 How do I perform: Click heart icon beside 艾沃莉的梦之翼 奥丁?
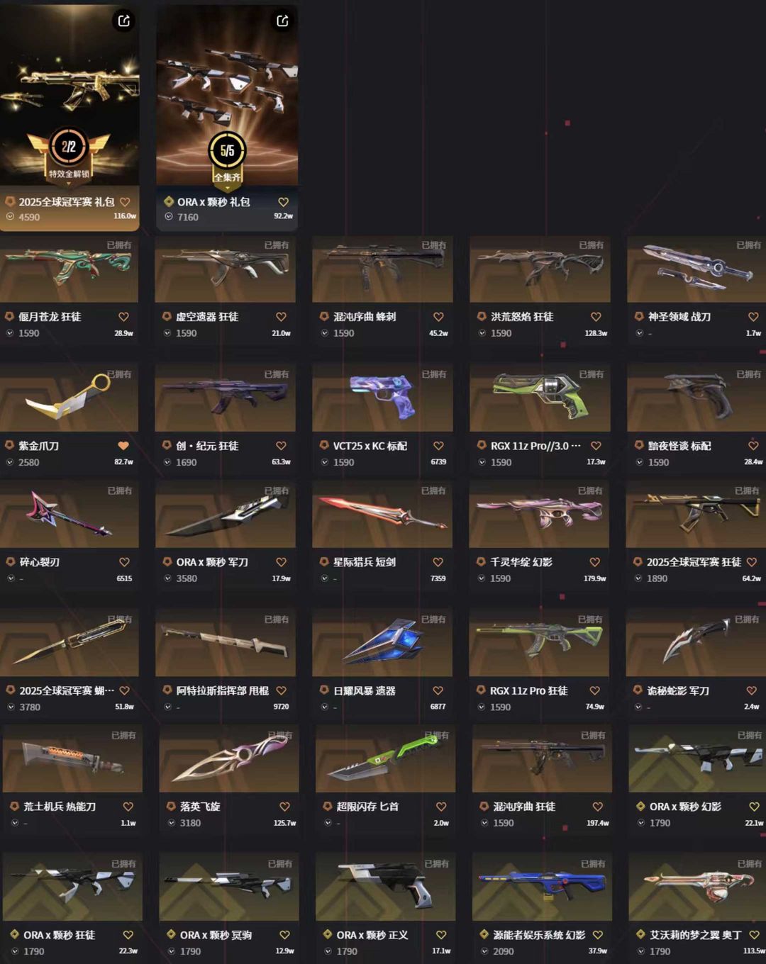[754, 935]
